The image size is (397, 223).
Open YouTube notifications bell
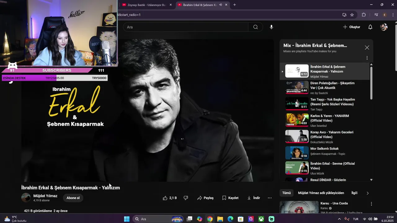pos(370,27)
